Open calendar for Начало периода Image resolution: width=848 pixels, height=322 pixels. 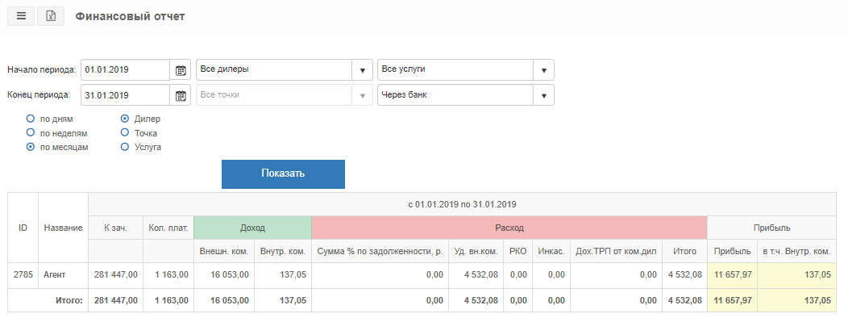click(181, 70)
